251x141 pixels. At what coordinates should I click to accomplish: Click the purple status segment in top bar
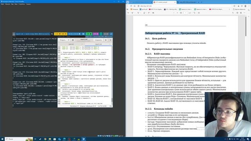pyautogui.click(x=96, y=34)
